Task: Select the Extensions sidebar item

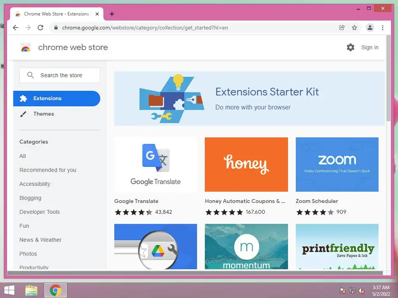Action: coord(57,98)
